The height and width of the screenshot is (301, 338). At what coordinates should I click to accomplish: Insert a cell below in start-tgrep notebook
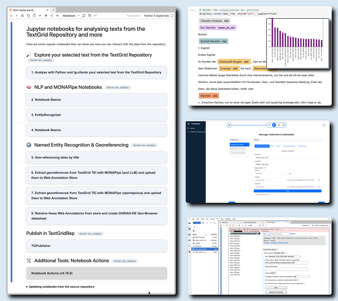pyautogui.click(x=17, y=16)
